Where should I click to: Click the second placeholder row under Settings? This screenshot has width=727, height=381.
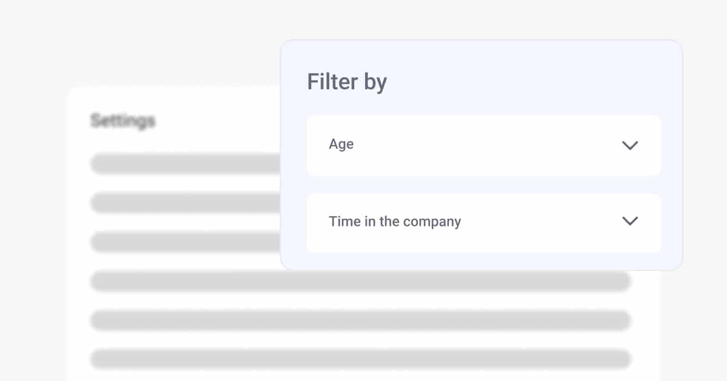185,202
